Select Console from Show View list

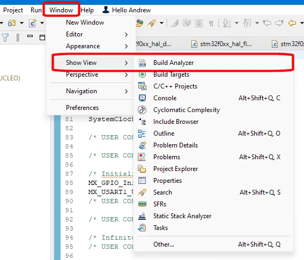(213, 98)
